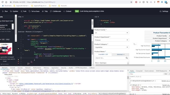
Task: Bookmark this page with the star icon
Action: (131, 2)
